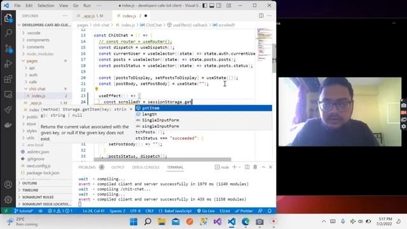This screenshot has height=229, width=407.
Task: Open Windows Start button on taskbar
Action: [134, 222]
